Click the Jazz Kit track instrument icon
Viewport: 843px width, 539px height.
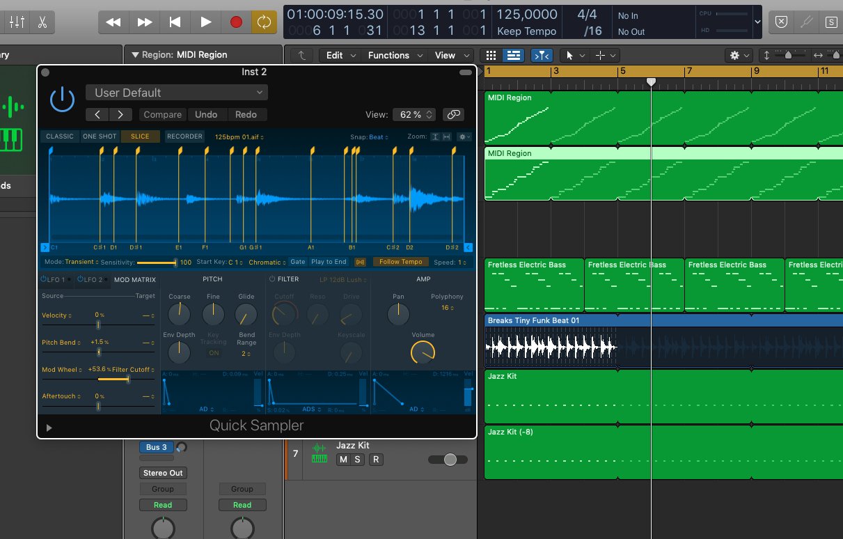point(320,453)
